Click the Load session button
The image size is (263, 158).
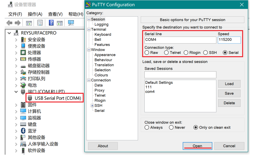(229, 84)
